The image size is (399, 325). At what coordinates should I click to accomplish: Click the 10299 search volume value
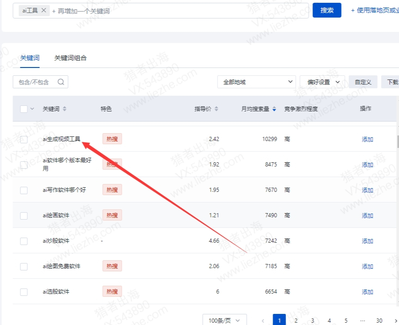[x=269, y=139]
